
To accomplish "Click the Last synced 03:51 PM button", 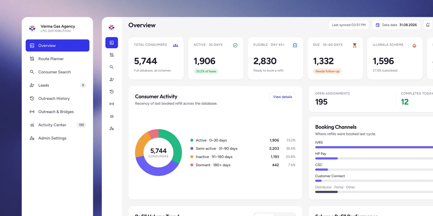I will coord(349,25).
